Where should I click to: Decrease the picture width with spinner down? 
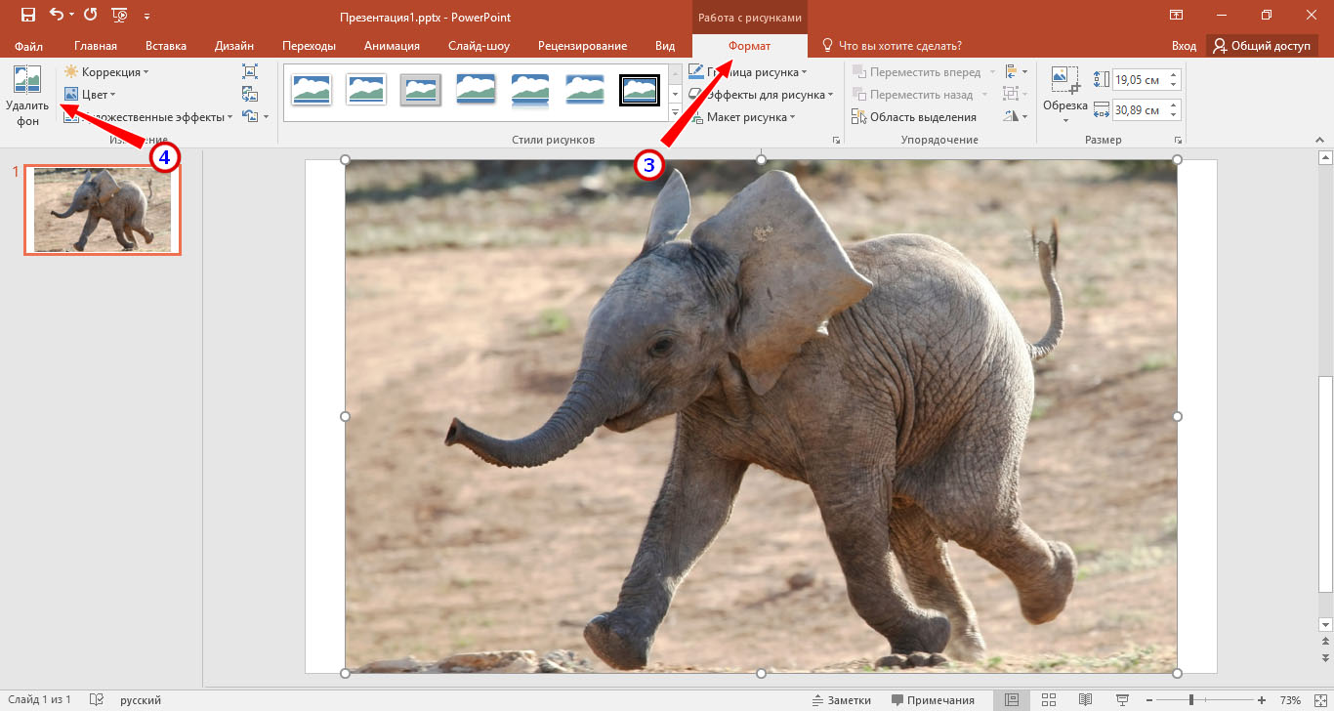point(1174,115)
